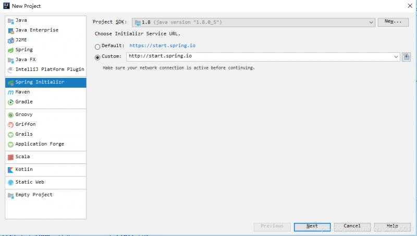Choose Groovy project type
The height and width of the screenshot is (236, 417).
coord(46,114)
